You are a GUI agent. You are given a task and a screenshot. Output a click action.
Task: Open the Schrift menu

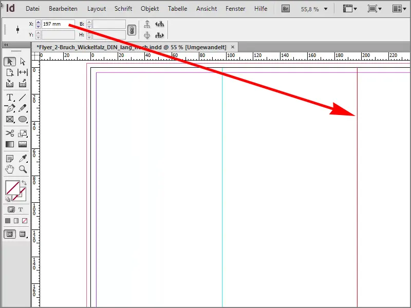[x=123, y=9]
